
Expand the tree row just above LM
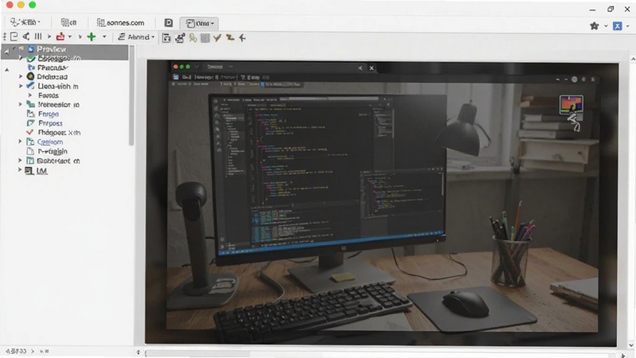pyautogui.click(x=20, y=161)
